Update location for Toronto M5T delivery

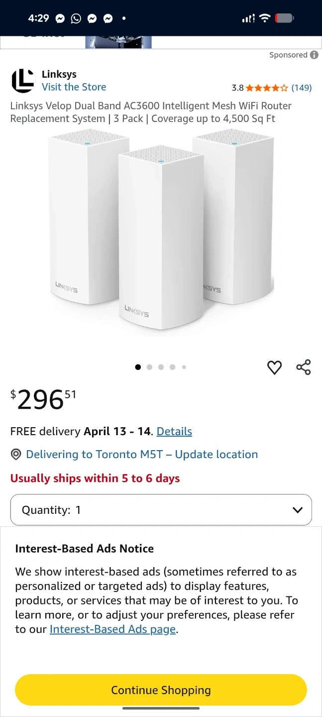tap(142, 454)
